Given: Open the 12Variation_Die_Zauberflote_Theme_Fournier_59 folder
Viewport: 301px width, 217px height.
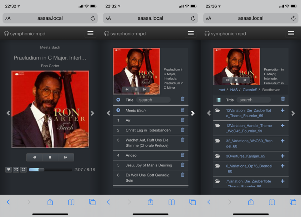Looking at the screenshot, I should pos(248,113).
